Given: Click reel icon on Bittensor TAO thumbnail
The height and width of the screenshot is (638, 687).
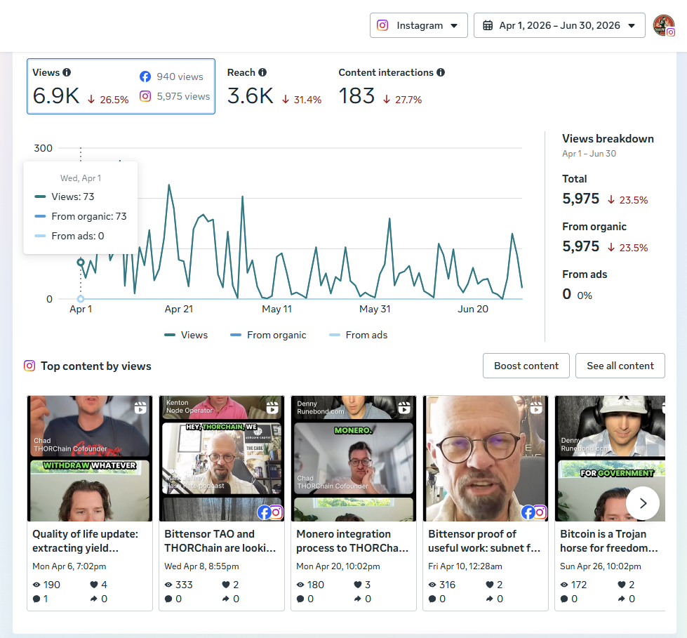Looking at the screenshot, I should click(272, 408).
